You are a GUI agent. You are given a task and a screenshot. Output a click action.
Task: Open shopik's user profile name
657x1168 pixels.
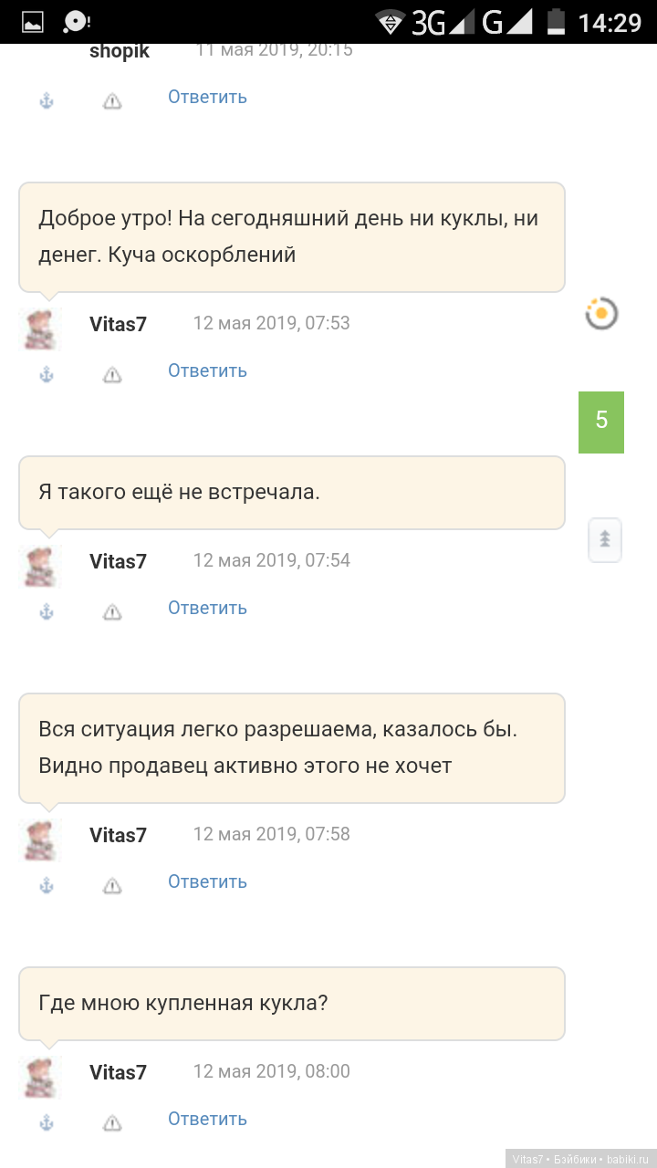tap(120, 51)
